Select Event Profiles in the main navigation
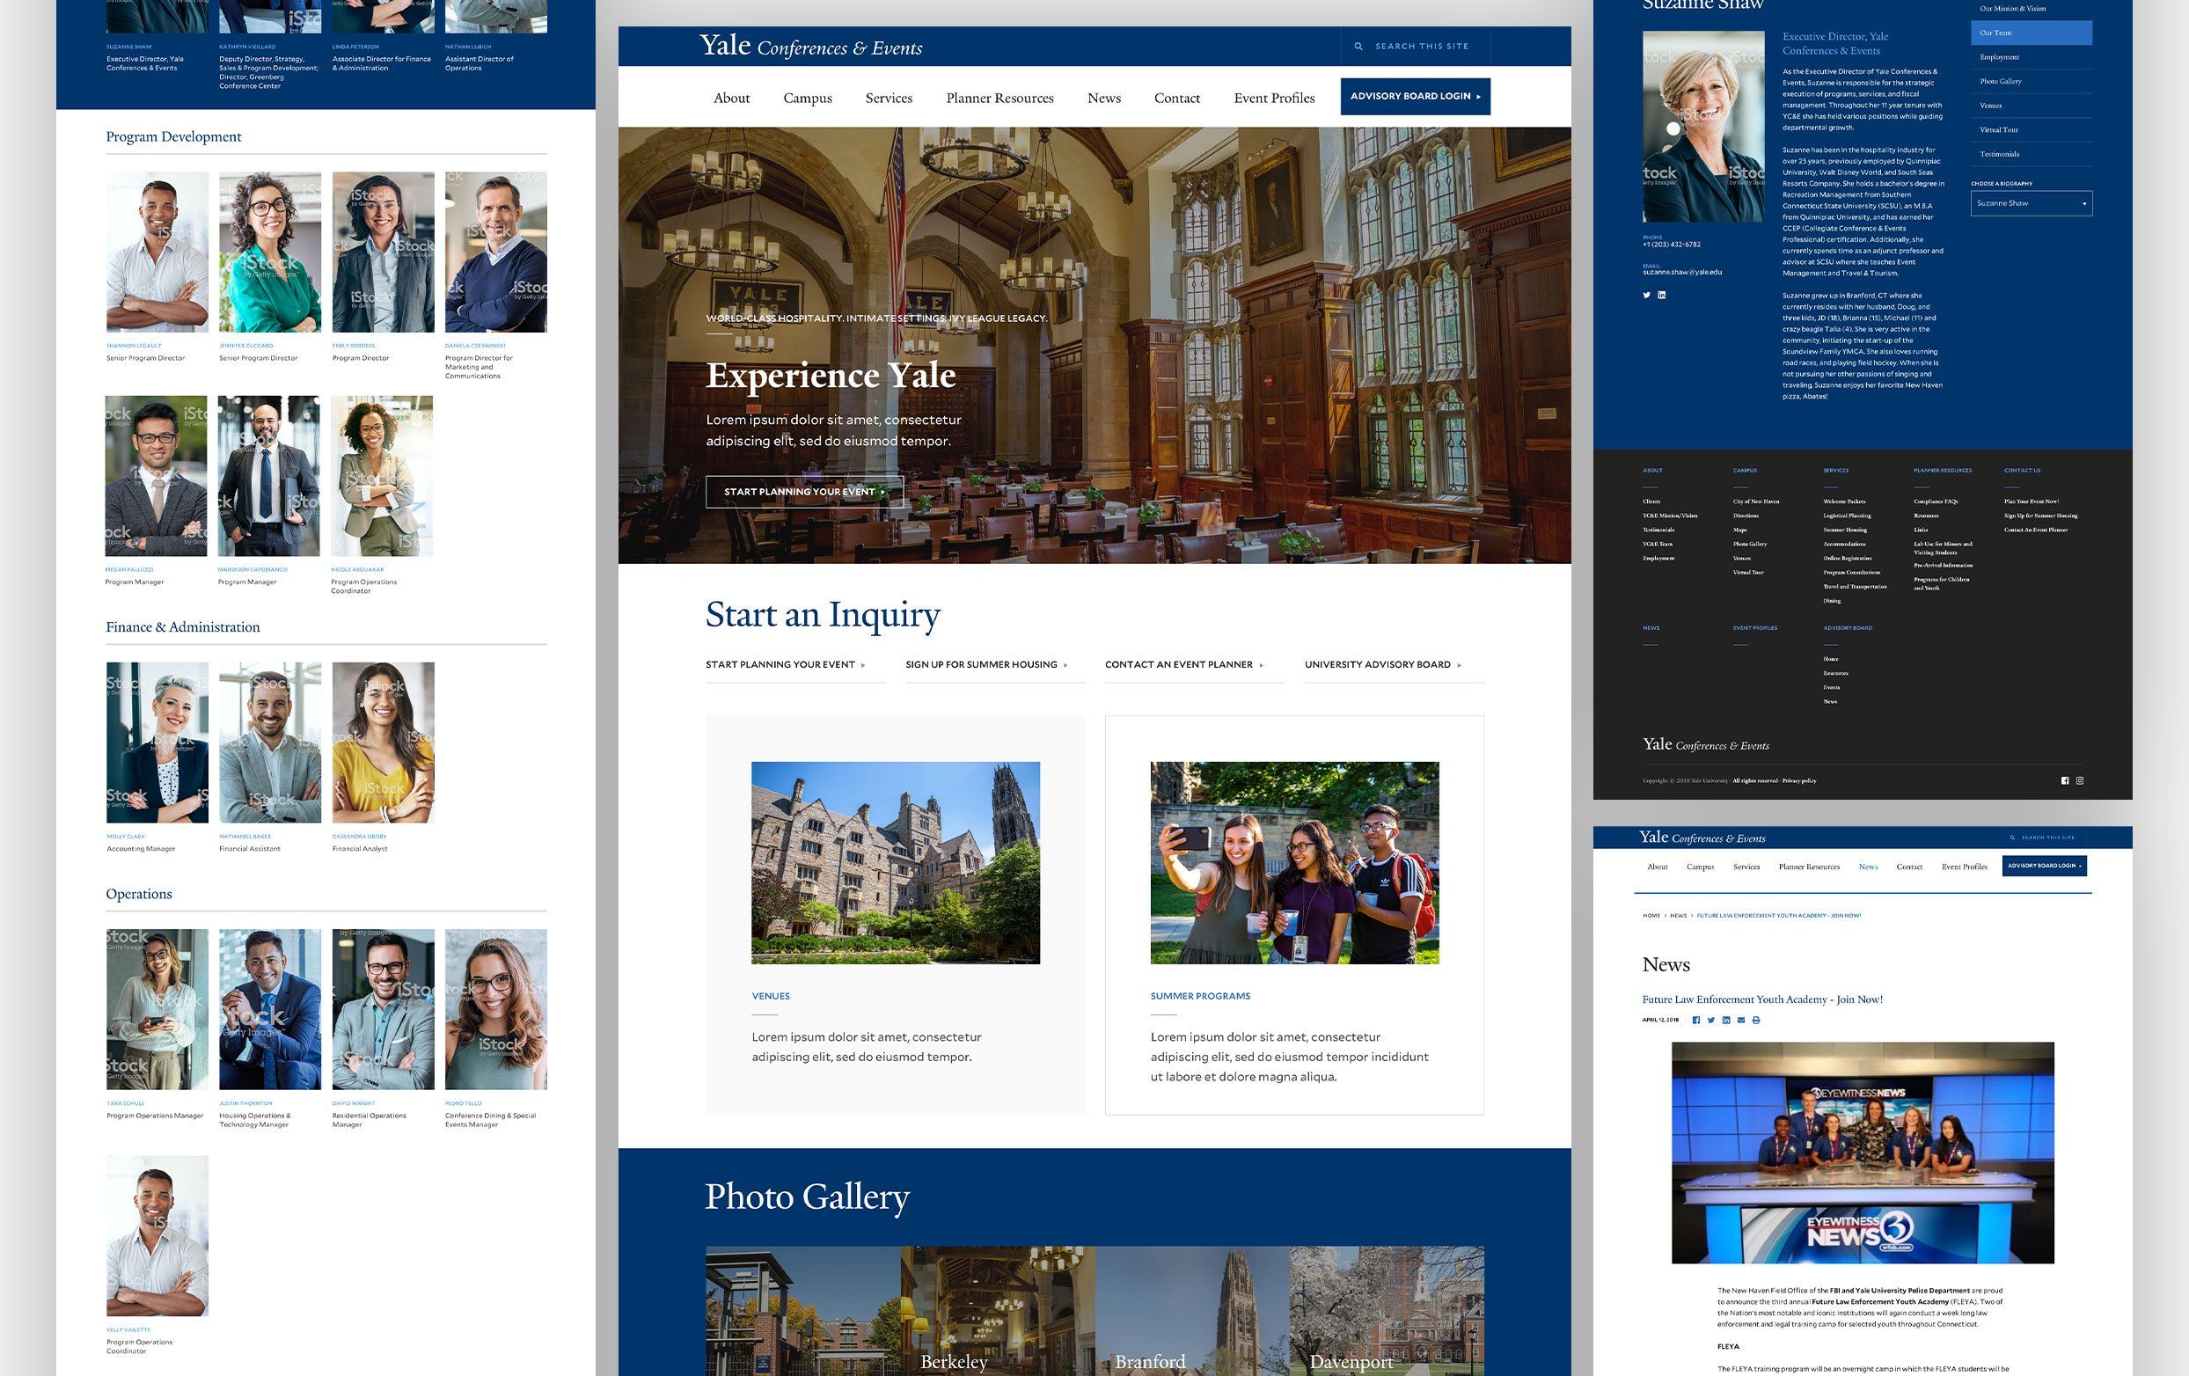2189x1376 pixels. pos(1274,99)
